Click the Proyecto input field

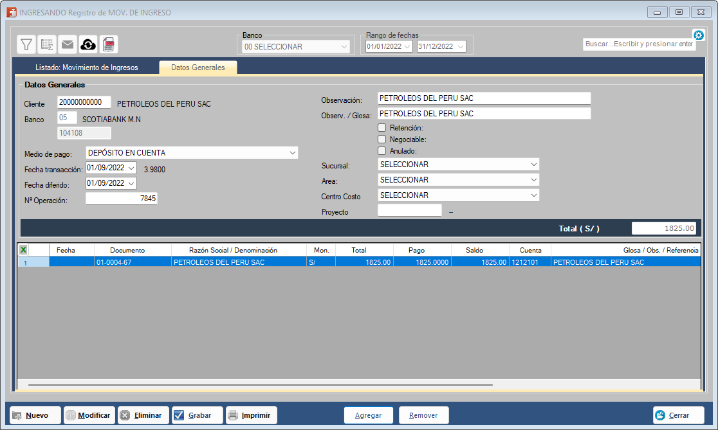410,210
